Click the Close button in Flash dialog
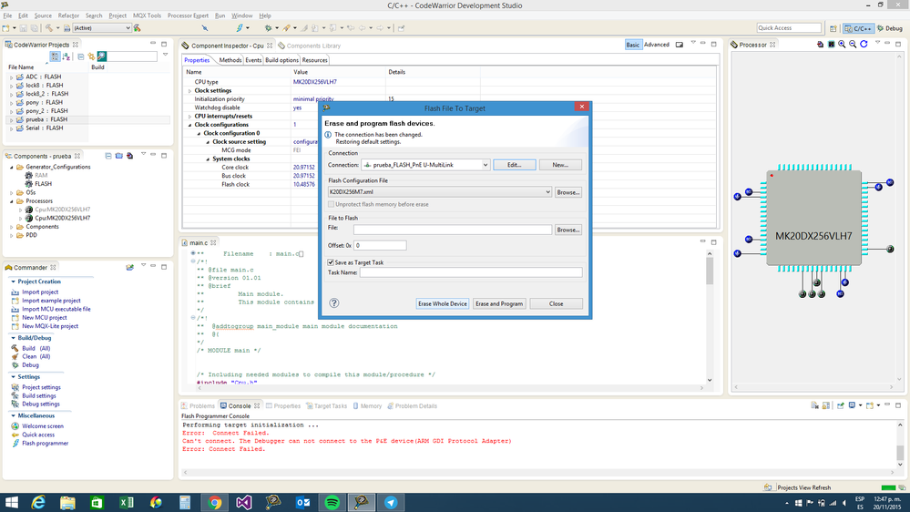910x512 pixels. tap(556, 303)
